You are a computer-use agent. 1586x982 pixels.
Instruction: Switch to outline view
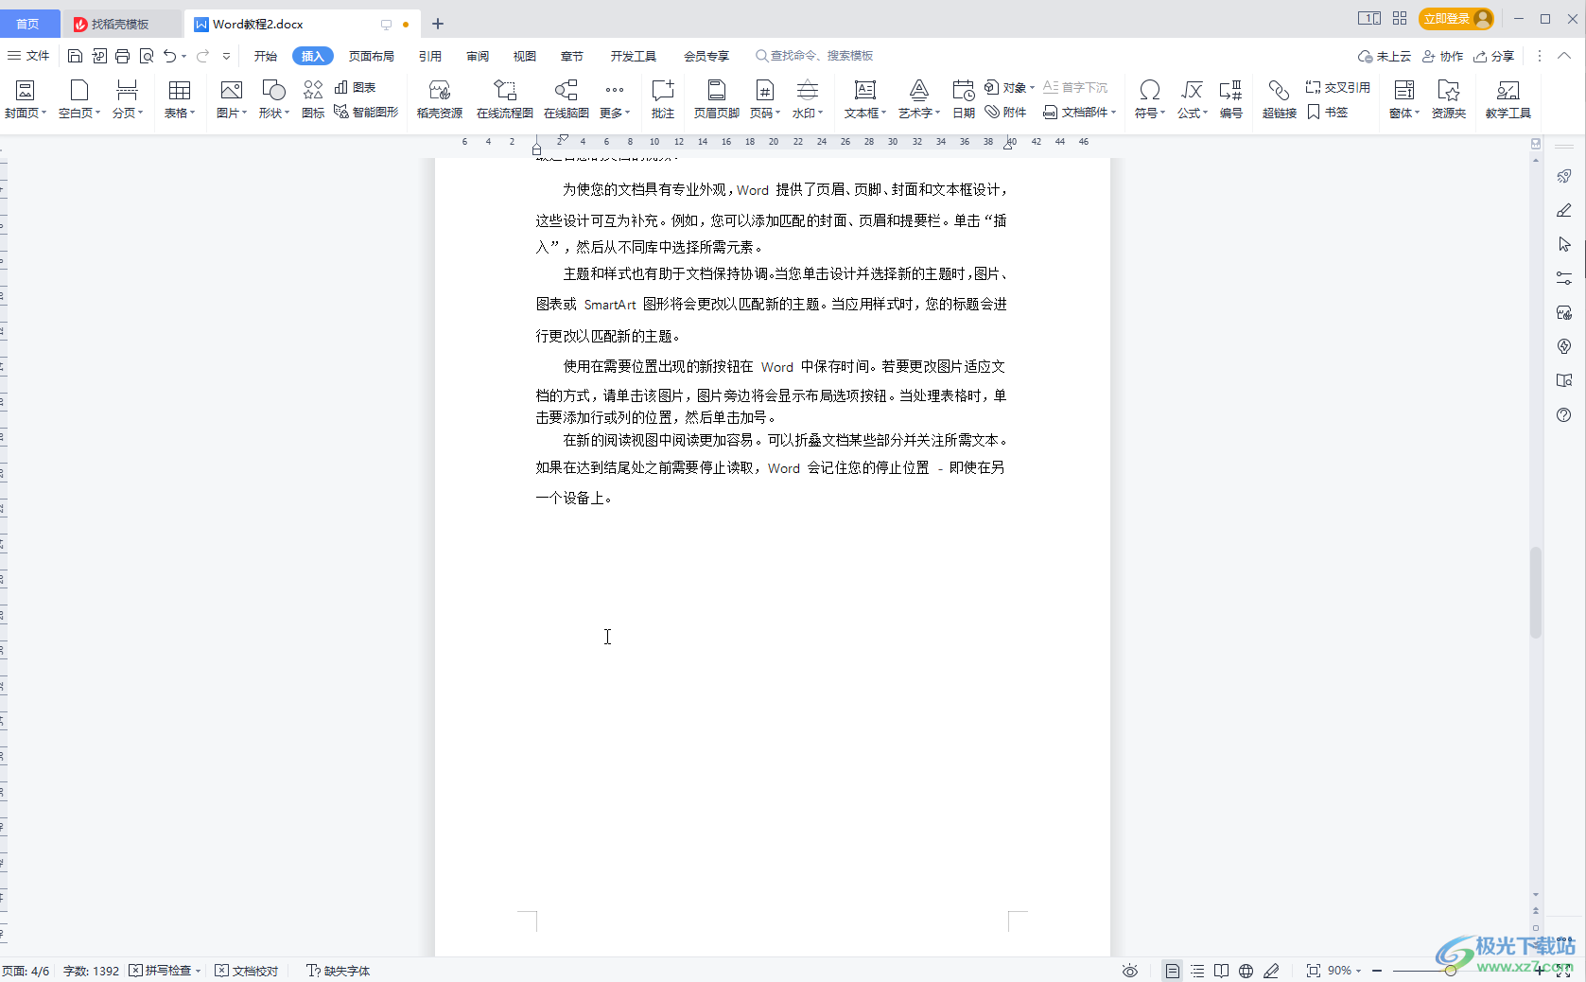click(x=1197, y=971)
